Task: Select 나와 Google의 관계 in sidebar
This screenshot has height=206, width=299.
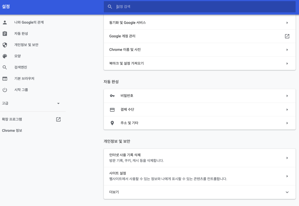Action: coord(29,22)
